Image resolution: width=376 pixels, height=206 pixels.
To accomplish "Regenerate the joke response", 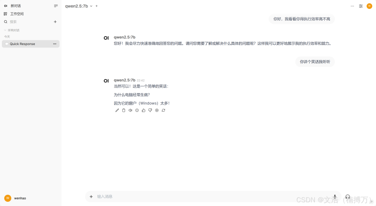I will [164, 110].
